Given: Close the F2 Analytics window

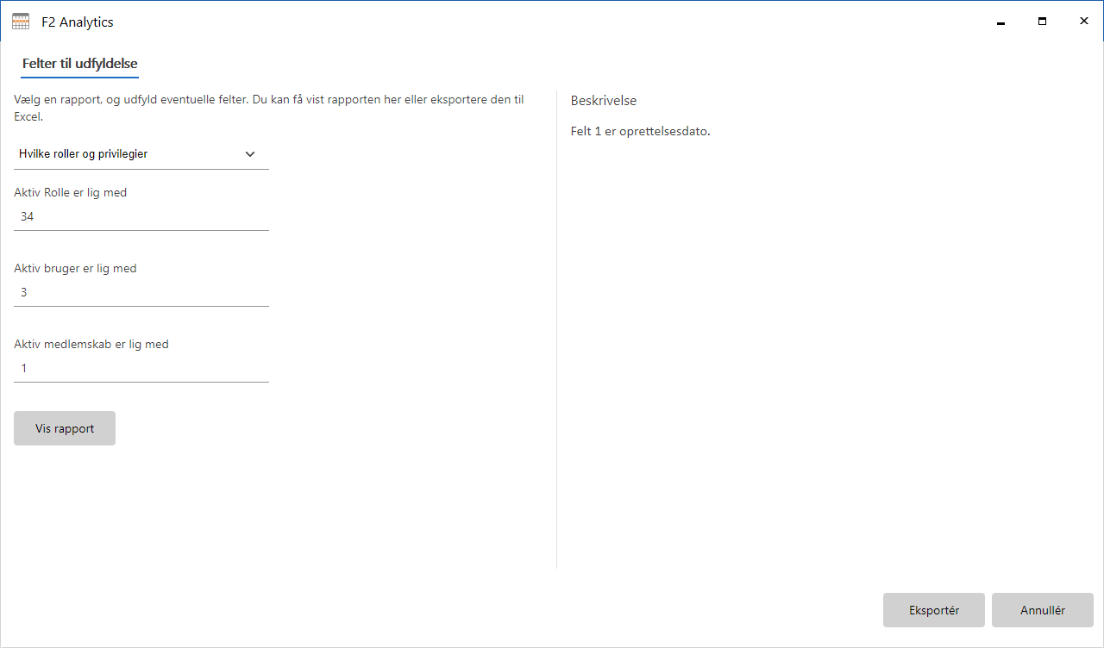Looking at the screenshot, I should (1083, 22).
